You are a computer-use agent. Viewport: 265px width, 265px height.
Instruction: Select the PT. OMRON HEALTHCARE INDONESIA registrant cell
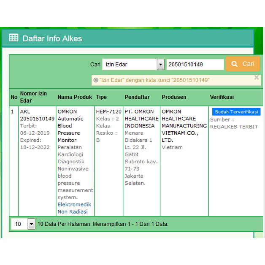(x=141, y=119)
